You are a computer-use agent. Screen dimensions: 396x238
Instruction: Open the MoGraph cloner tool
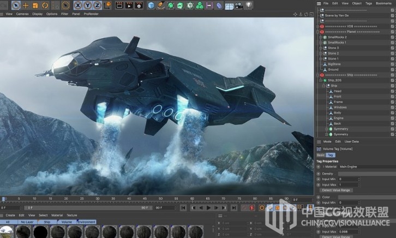190,5
